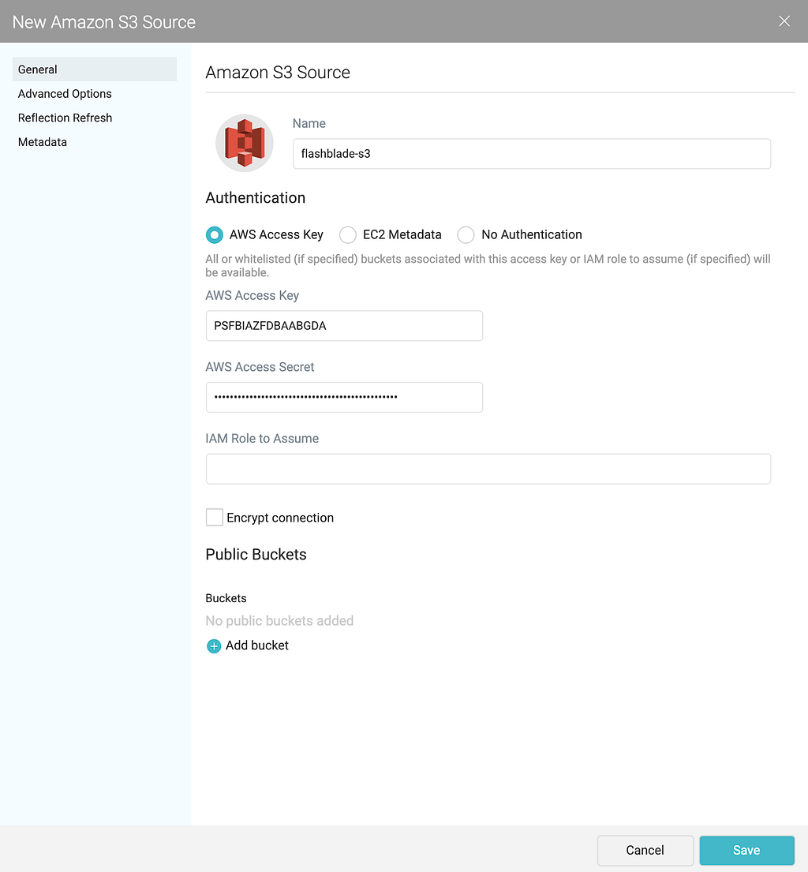Click the 'Authentication' heading

tap(255, 198)
